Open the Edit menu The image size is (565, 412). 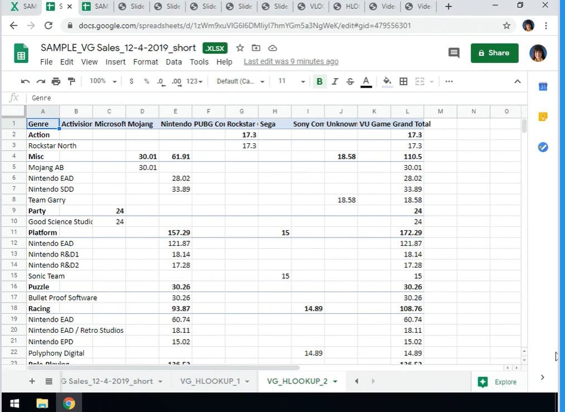(67, 62)
